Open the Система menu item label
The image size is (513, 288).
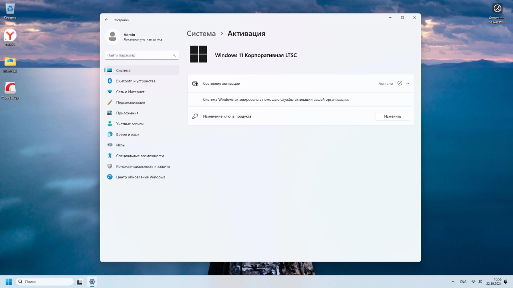tap(123, 70)
